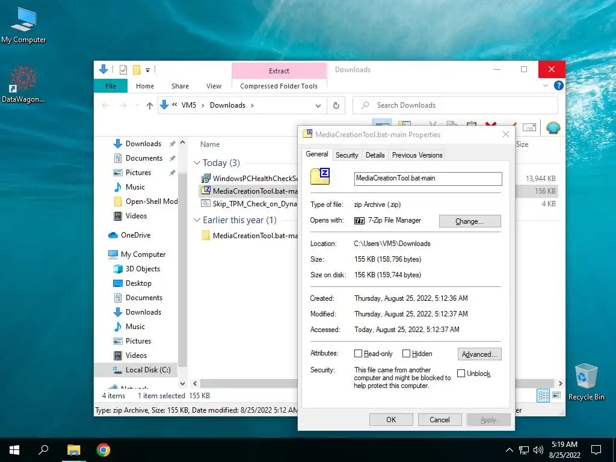
Task: Open pinned Pictures in Quick access
Action: [138, 173]
